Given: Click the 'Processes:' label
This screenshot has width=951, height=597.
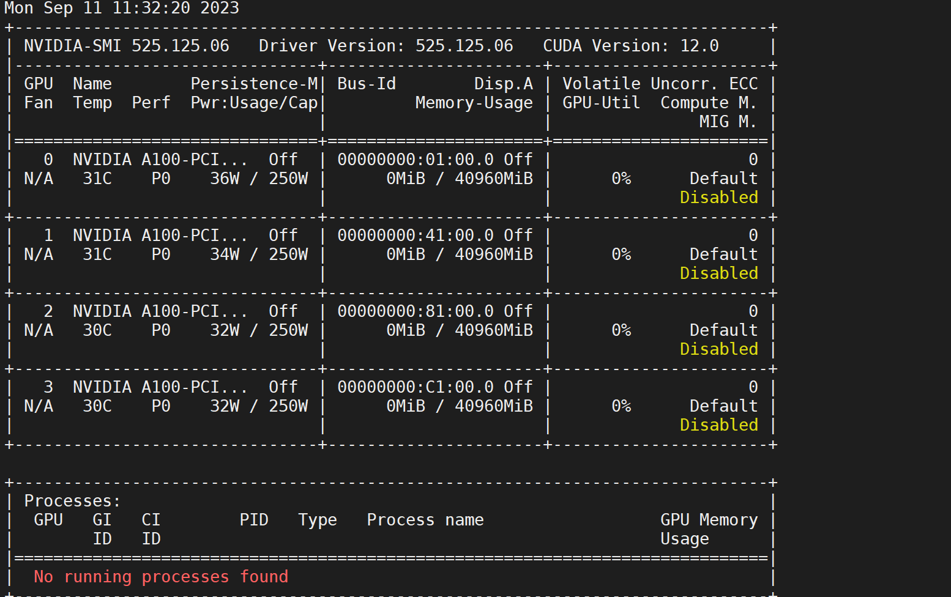Looking at the screenshot, I should click(x=73, y=501).
